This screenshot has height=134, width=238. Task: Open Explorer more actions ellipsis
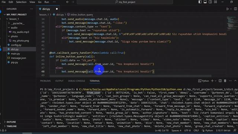(31, 9)
